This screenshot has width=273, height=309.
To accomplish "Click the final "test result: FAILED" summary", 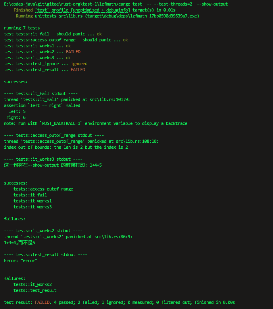I will [119, 302].
